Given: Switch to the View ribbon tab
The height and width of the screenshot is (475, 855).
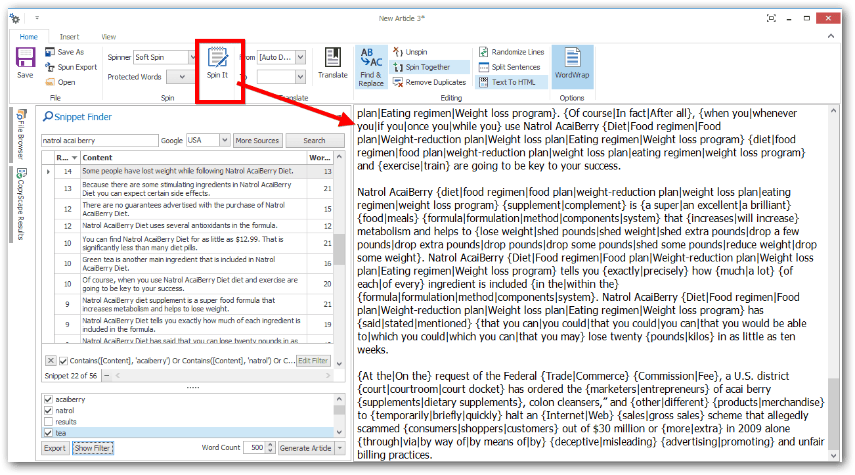Looking at the screenshot, I should 109,37.
